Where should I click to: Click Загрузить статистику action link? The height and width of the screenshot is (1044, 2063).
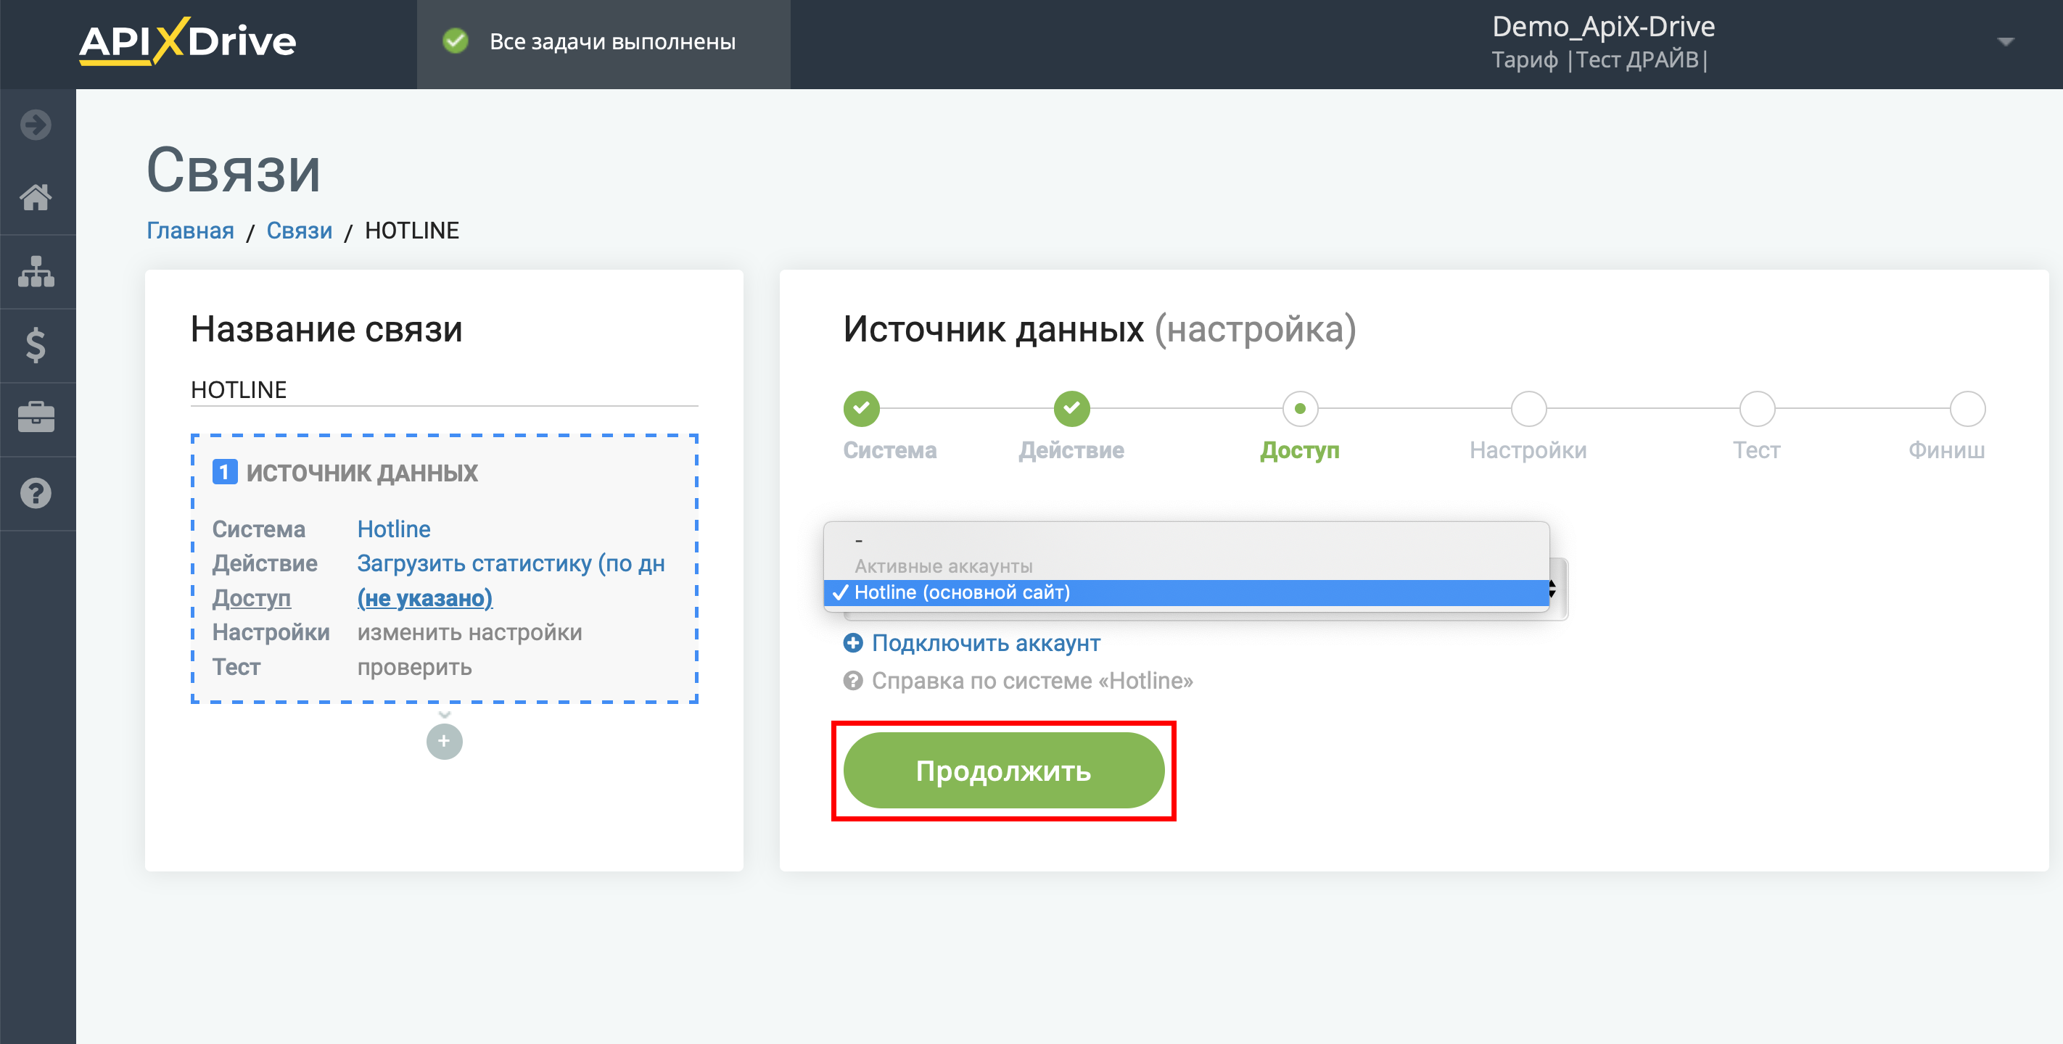pyautogui.click(x=511, y=563)
